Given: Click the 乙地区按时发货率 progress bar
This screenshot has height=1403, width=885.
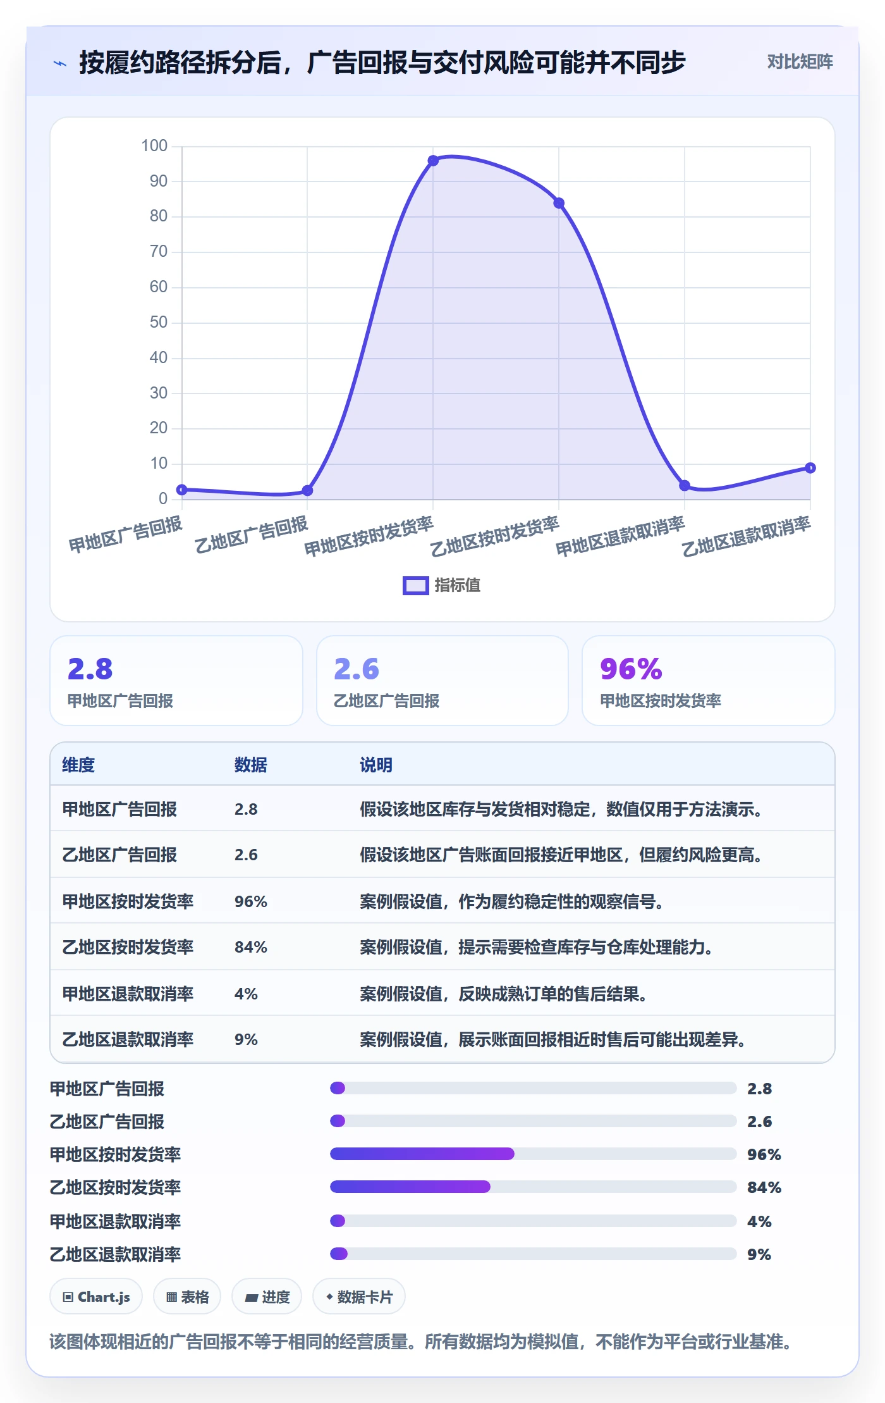Looking at the screenshot, I should coord(533,1187).
